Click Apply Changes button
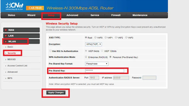 (56, 93)
